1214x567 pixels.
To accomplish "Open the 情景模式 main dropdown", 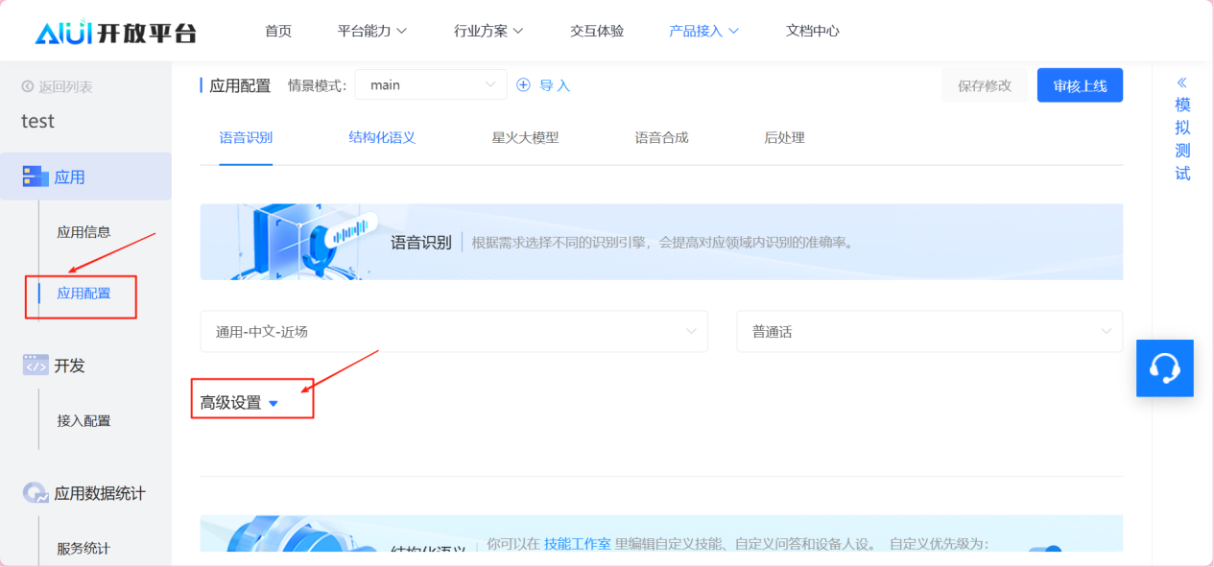I will pyautogui.click(x=430, y=85).
